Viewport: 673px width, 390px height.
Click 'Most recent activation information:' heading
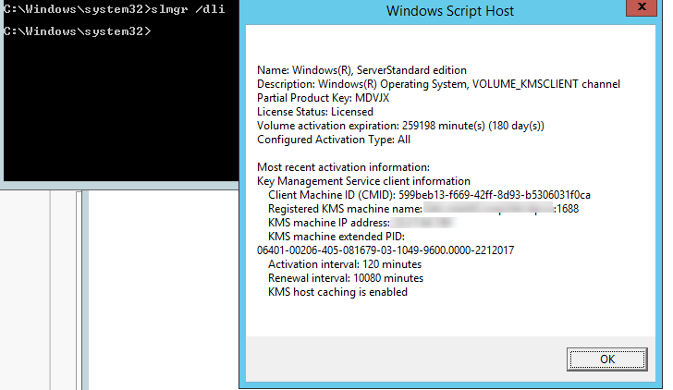tap(343, 167)
